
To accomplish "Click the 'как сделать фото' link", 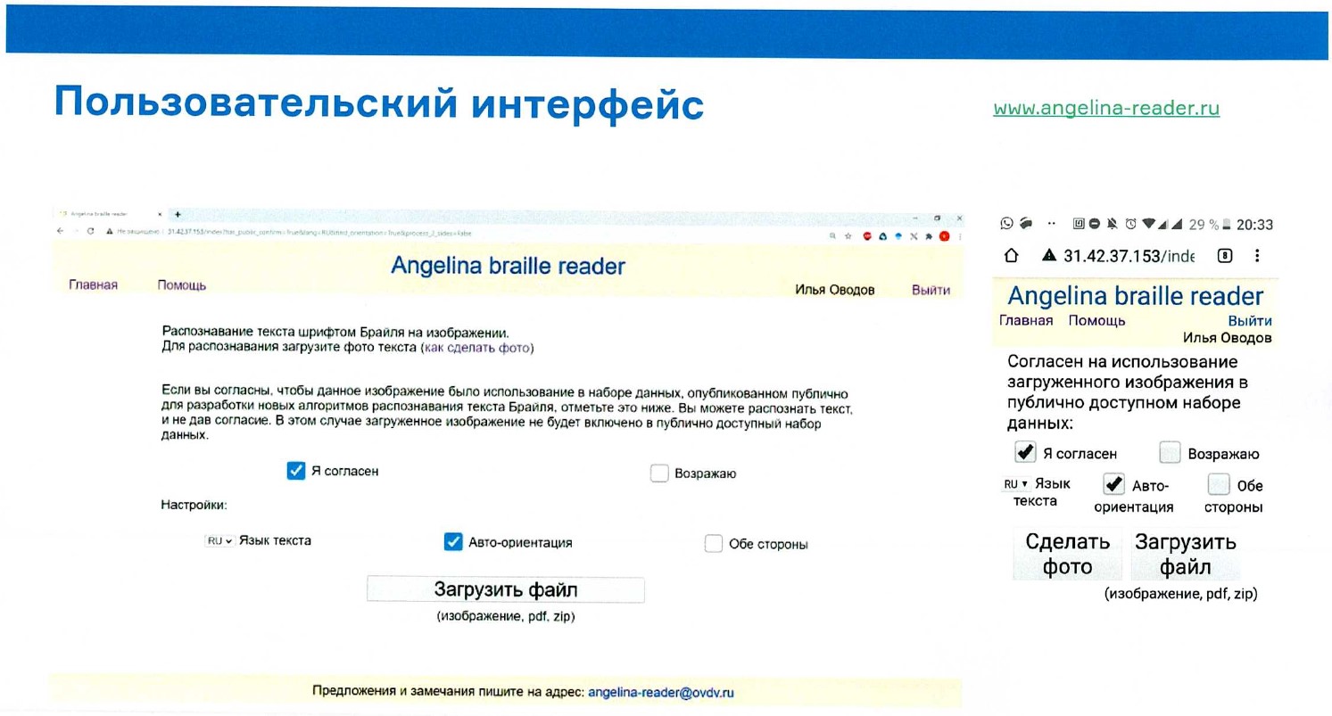I will coord(476,348).
